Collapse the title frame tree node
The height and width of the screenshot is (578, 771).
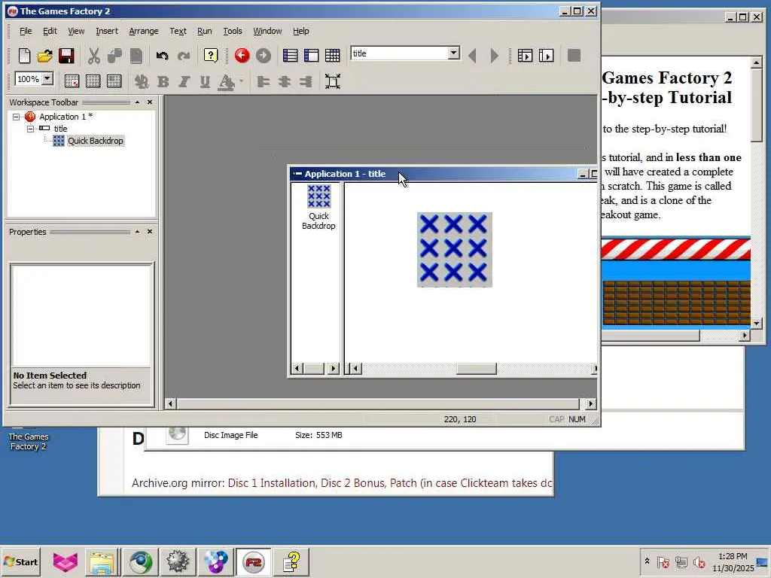point(30,129)
